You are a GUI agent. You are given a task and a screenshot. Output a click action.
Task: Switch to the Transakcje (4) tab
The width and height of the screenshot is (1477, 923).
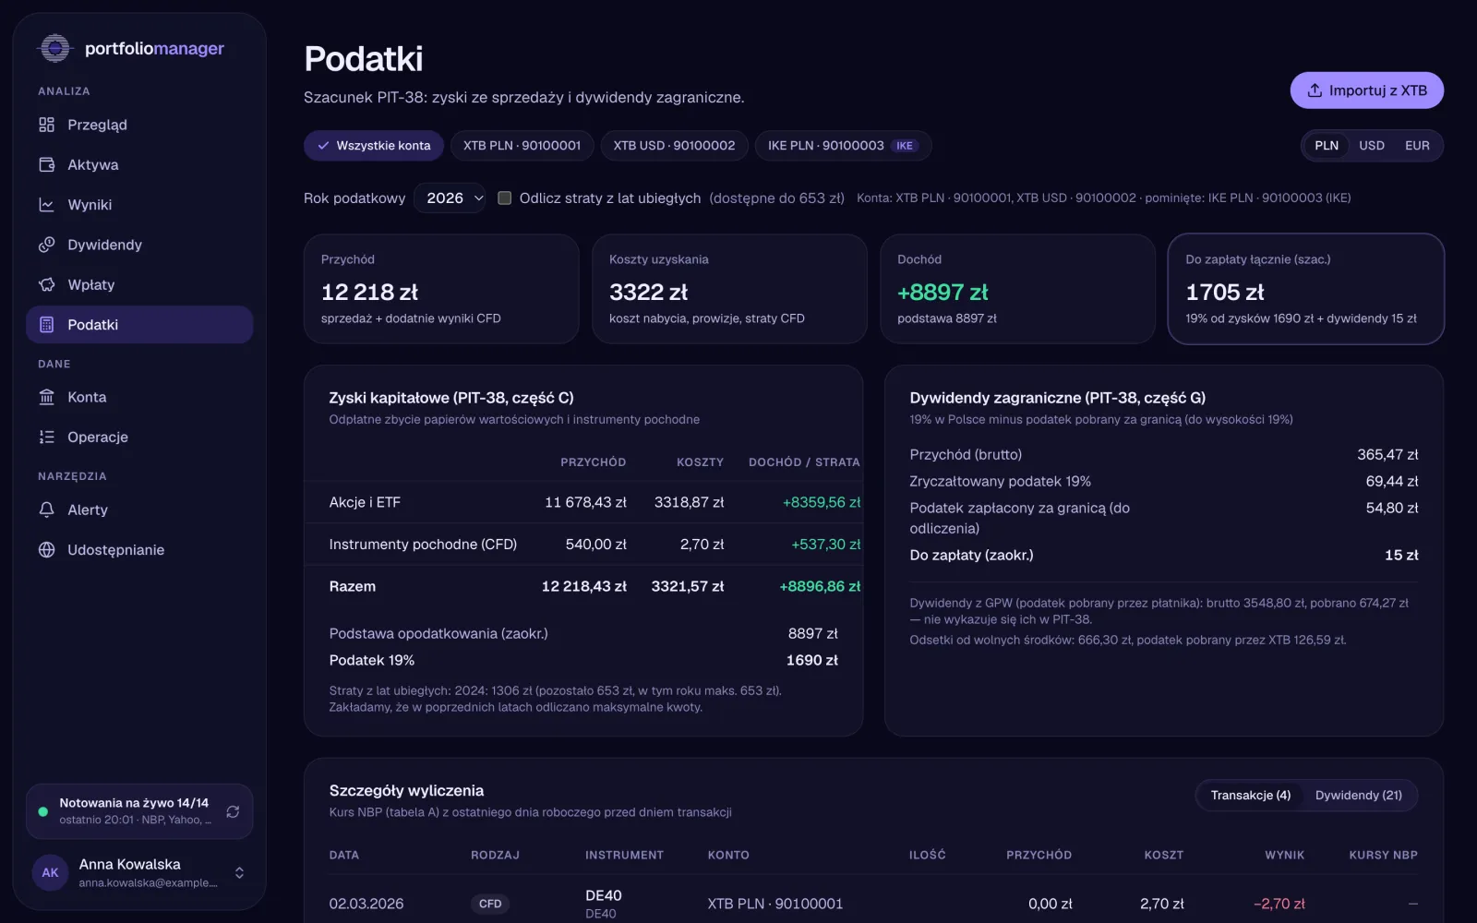[x=1251, y=795]
